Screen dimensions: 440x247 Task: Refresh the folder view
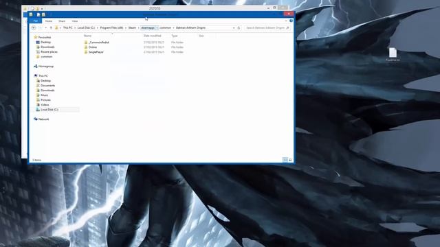coord(239,27)
